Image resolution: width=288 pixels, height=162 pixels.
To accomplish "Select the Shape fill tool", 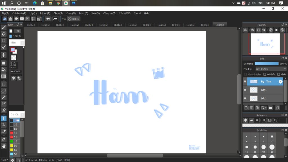I will (x=3, y=63).
